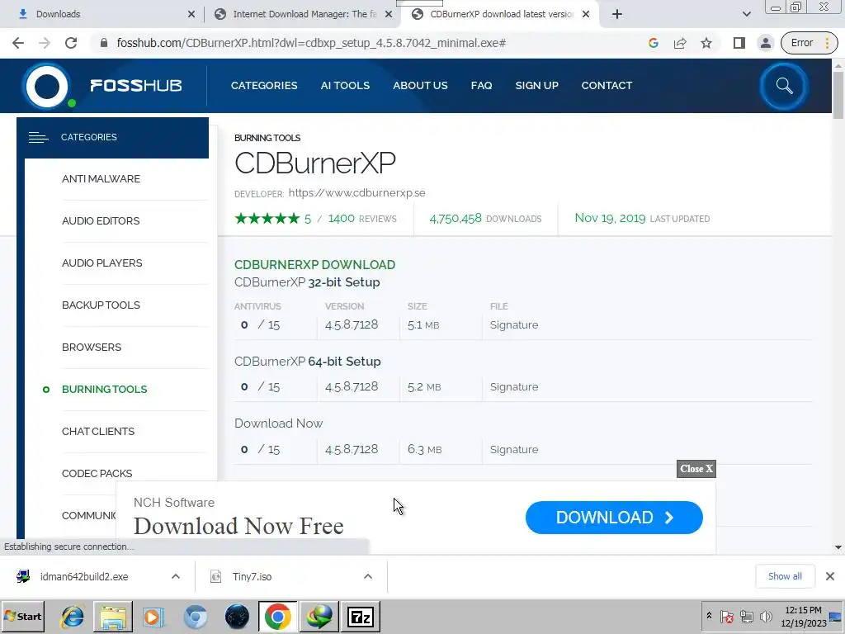Reload the page with refresh icon
Screen dimensions: 845x634
[71, 43]
